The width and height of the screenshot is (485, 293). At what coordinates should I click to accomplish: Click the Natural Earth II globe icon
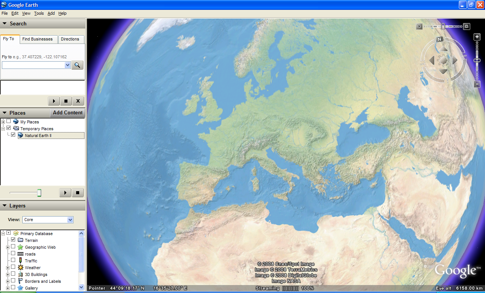click(x=20, y=135)
